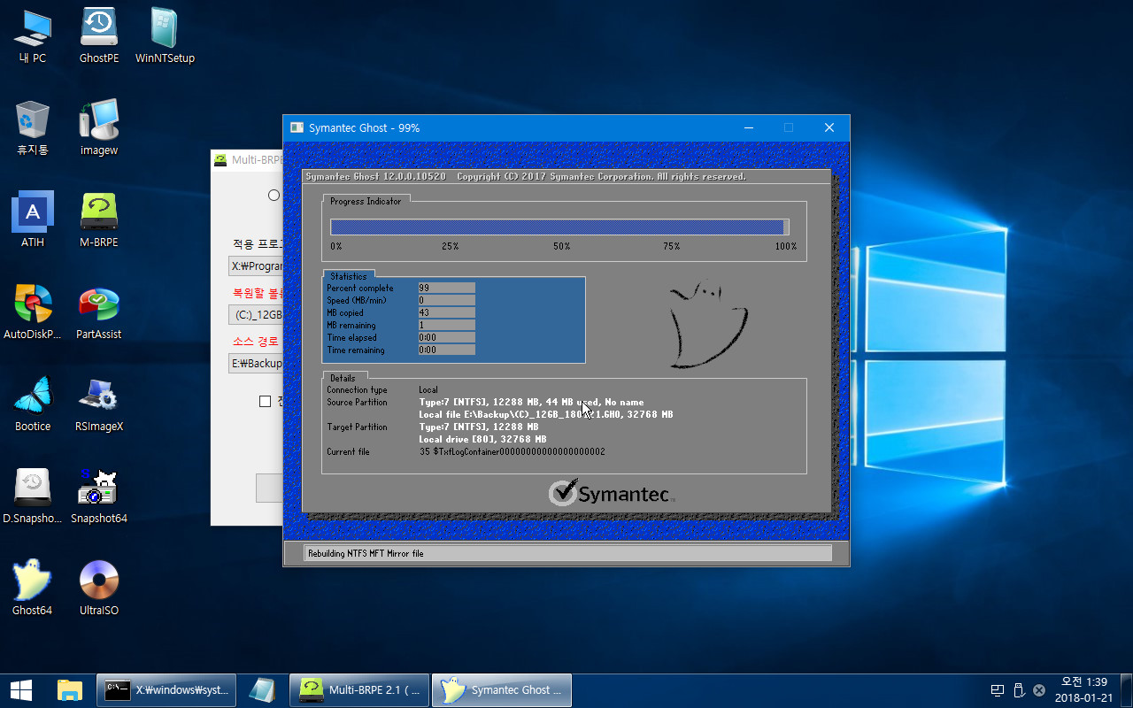Launch M-BRPE from the desktop
The image size is (1133, 708).
99,219
